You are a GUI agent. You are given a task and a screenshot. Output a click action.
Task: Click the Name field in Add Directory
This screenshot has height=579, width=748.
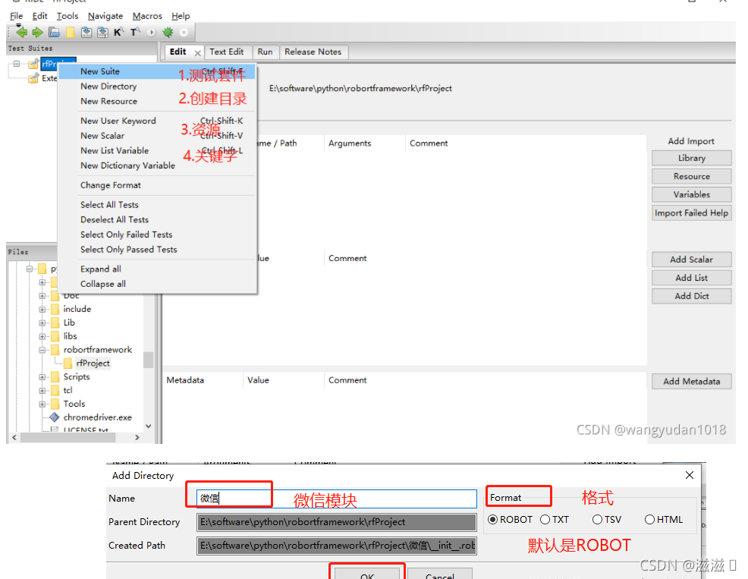pos(337,499)
